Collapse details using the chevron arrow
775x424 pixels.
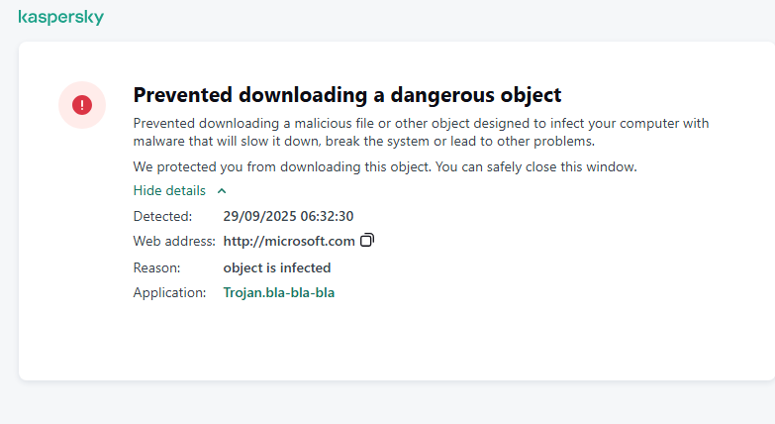click(x=222, y=191)
